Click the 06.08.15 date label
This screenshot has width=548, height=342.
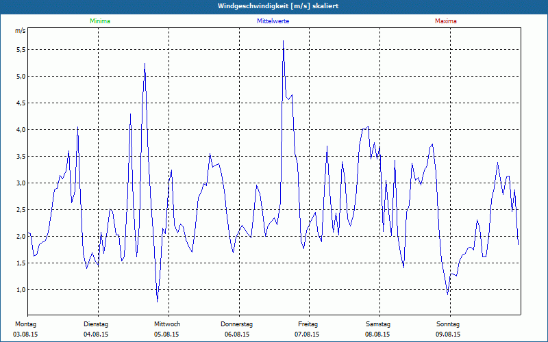click(x=237, y=334)
